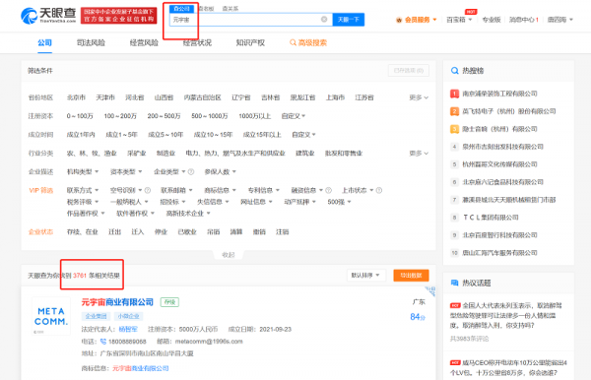Expand more industries with 更多
This screenshot has height=380, width=591.
(419, 154)
